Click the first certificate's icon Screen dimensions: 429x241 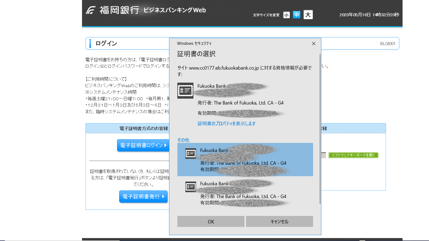point(185,91)
